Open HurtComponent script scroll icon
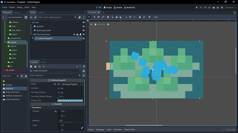Image resolution: width=238 pixels, height=133 pixels. (x=80, y=34)
